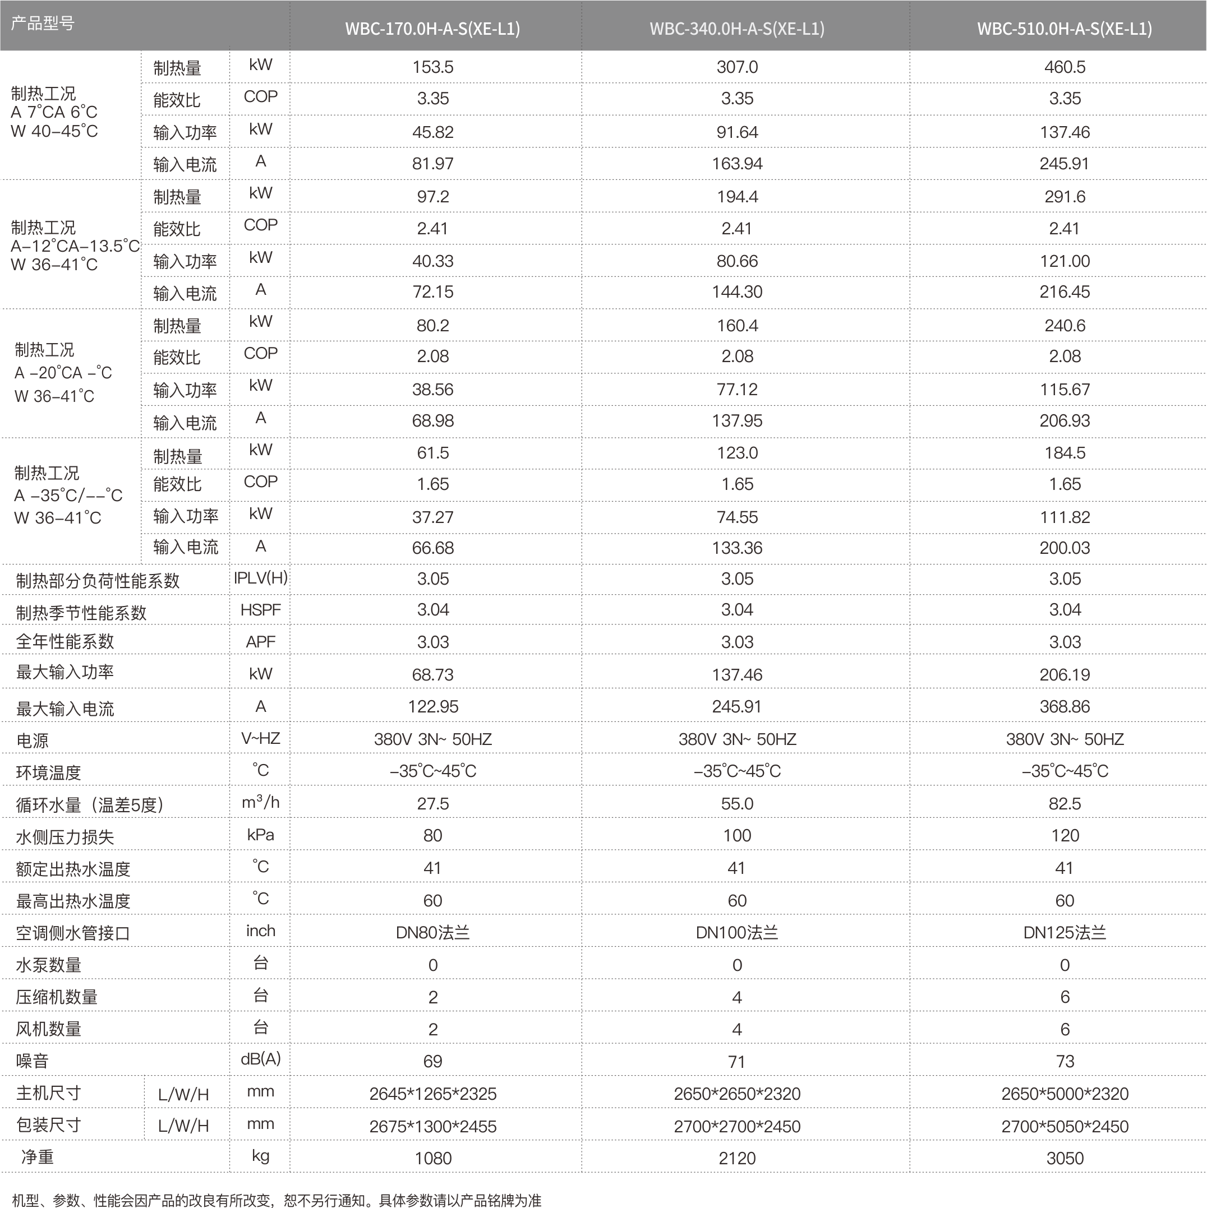Screen dimensions: 1207x1208
Task: Click the HSPF unit label
Action: (260, 610)
